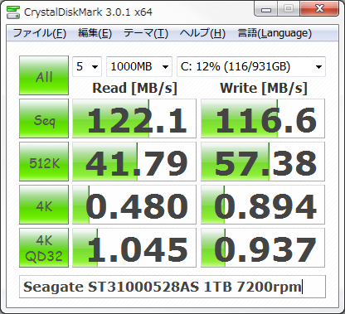Open the 編集(E) menu

click(x=95, y=33)
